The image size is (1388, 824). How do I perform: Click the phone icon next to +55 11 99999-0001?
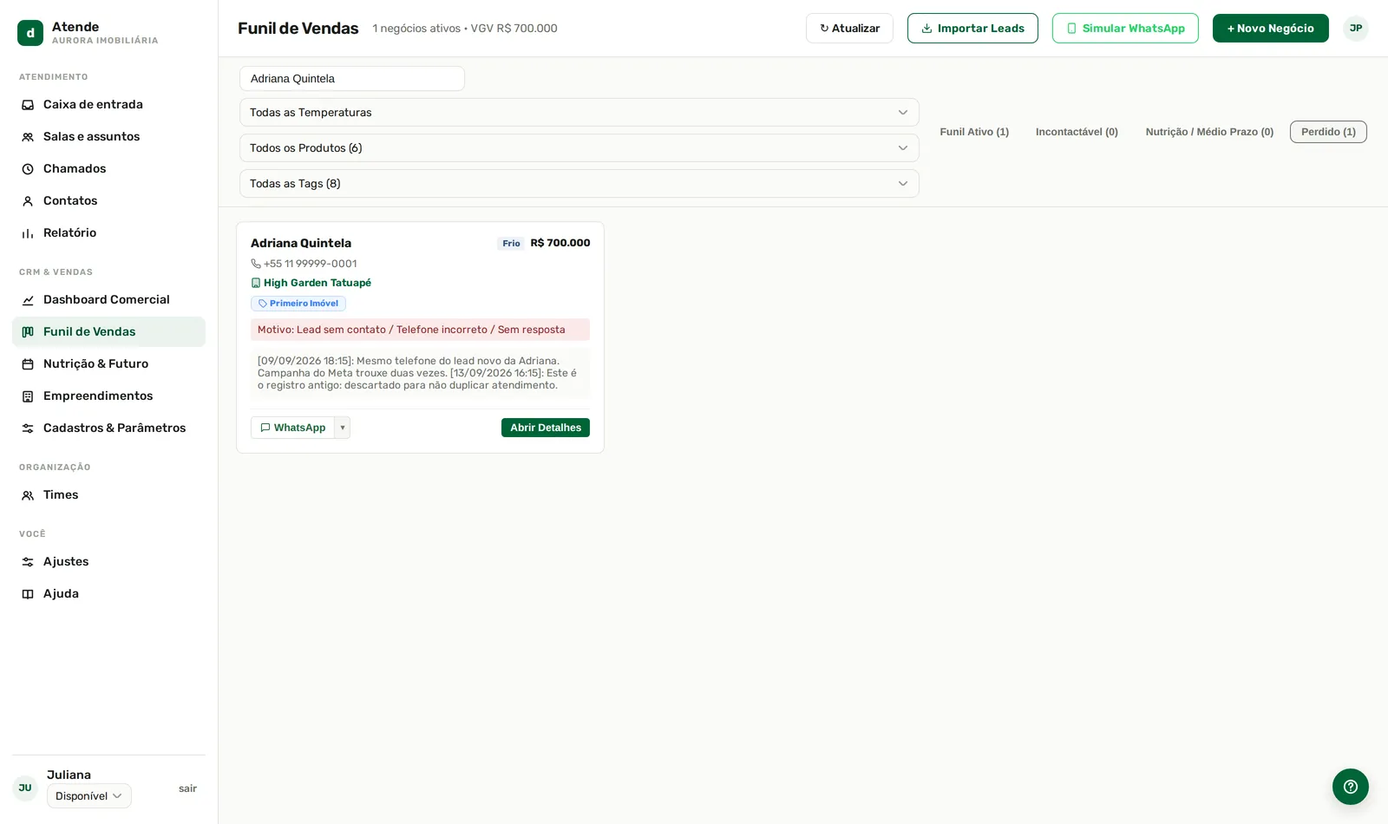pos(256,264)
